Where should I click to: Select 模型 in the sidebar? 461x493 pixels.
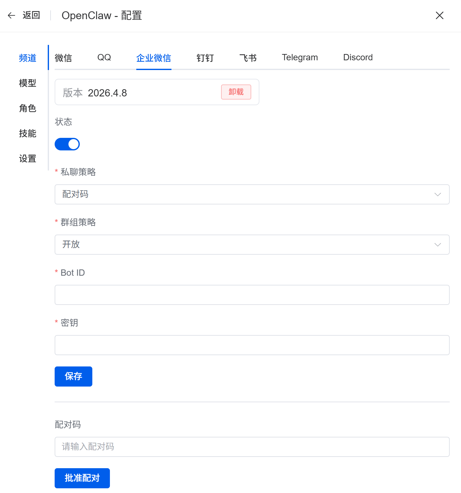28,83
